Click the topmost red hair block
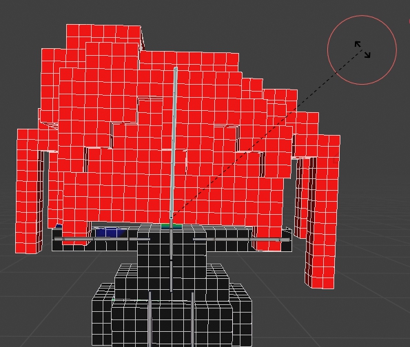 (x=103, y=36)
